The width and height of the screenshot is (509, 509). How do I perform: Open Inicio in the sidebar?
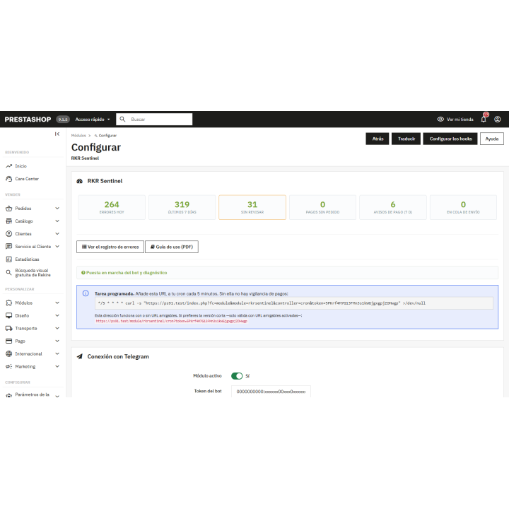21,166
